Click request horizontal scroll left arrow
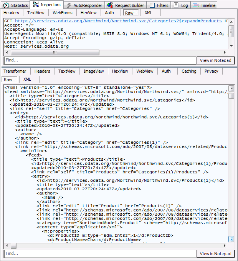238x261 pixels. (x=7, y=52)
